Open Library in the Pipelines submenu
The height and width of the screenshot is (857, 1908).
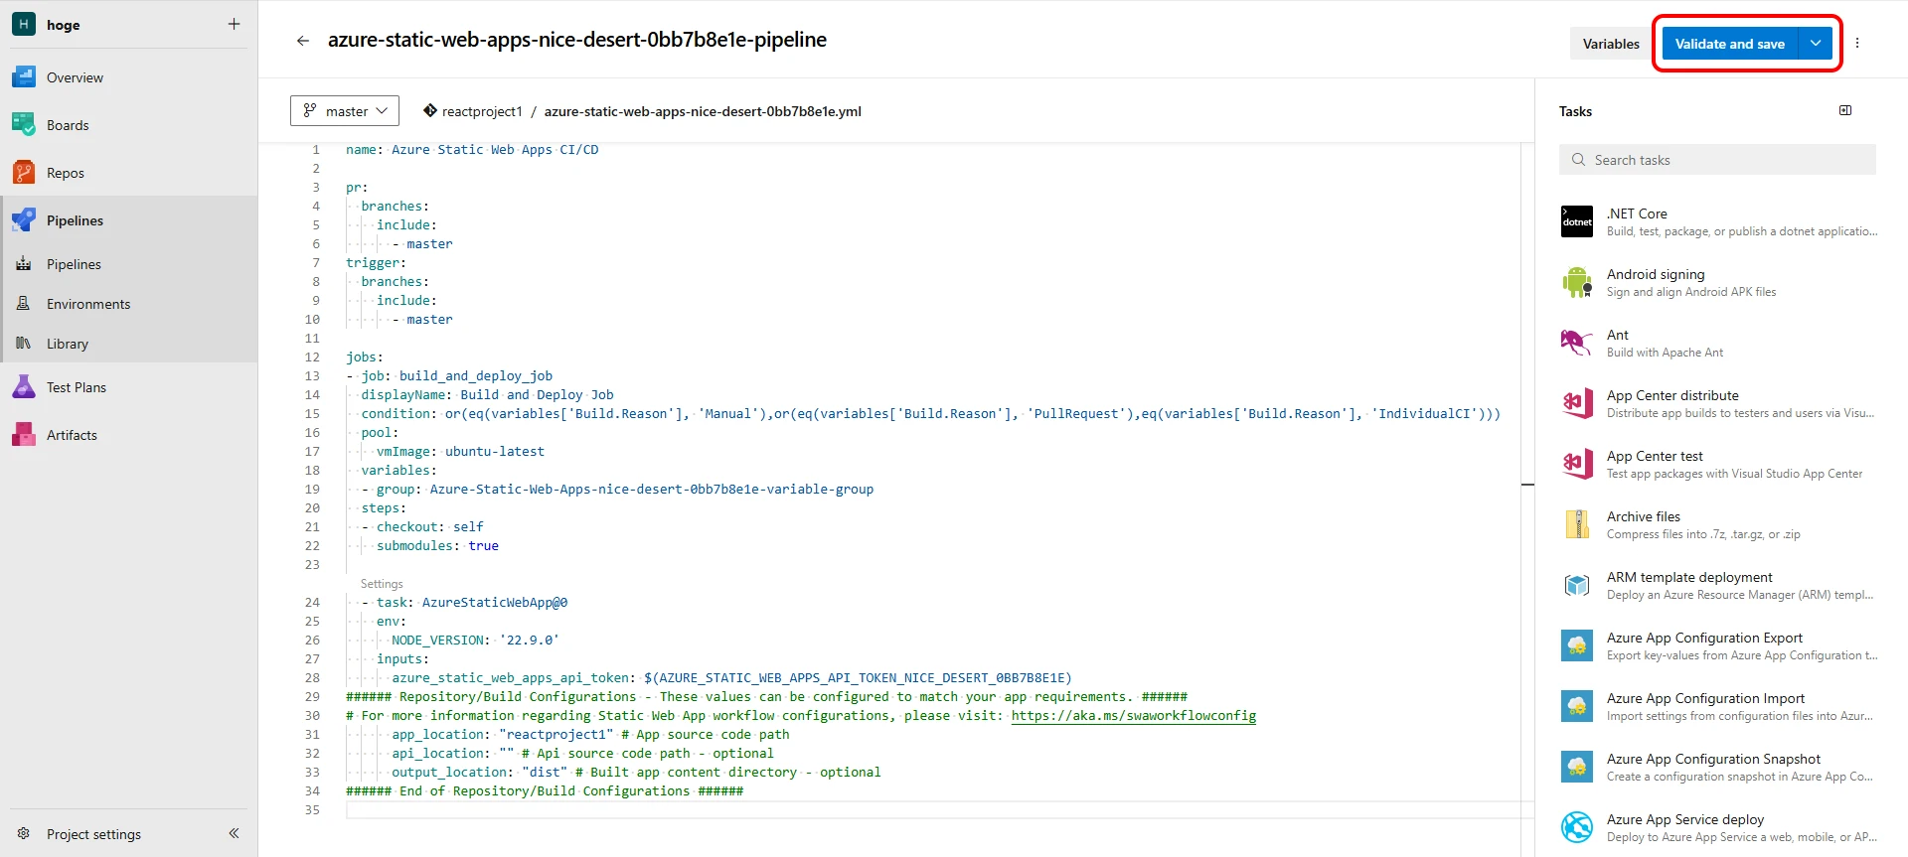68,344
